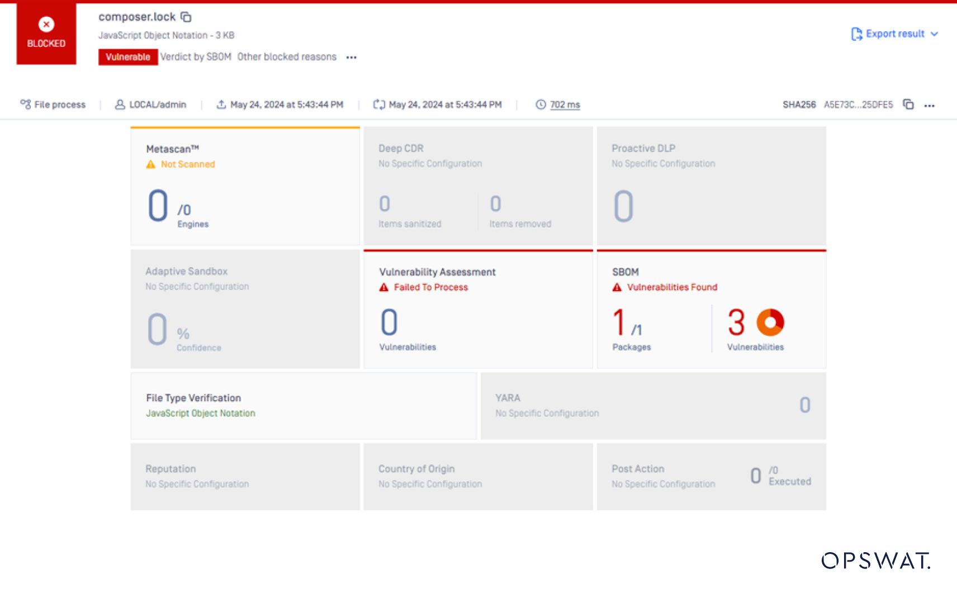Click the File process workflow icon
957x598 pixels.
point(26,105)
